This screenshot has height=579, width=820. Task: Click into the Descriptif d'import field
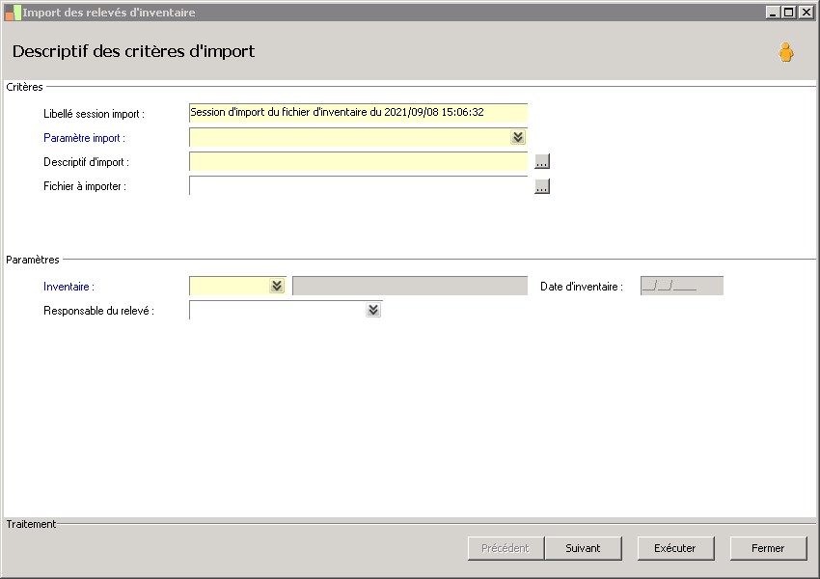358,162
